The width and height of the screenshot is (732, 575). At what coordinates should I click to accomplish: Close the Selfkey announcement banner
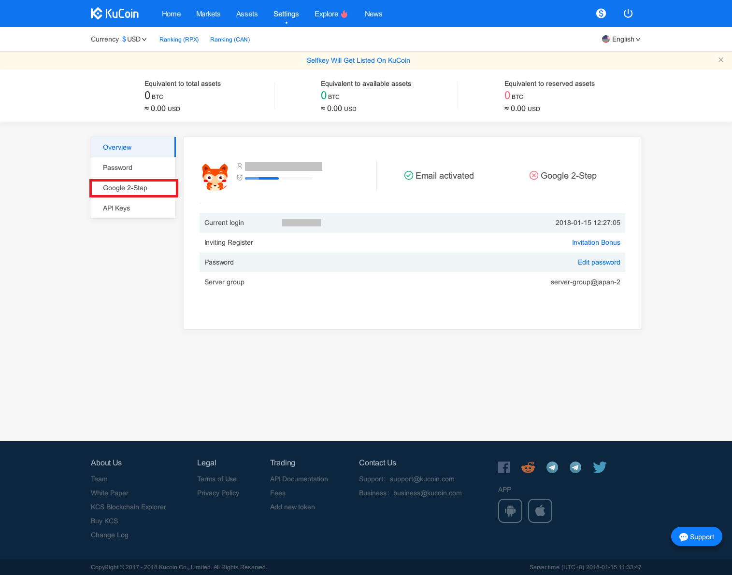point(721,60)
